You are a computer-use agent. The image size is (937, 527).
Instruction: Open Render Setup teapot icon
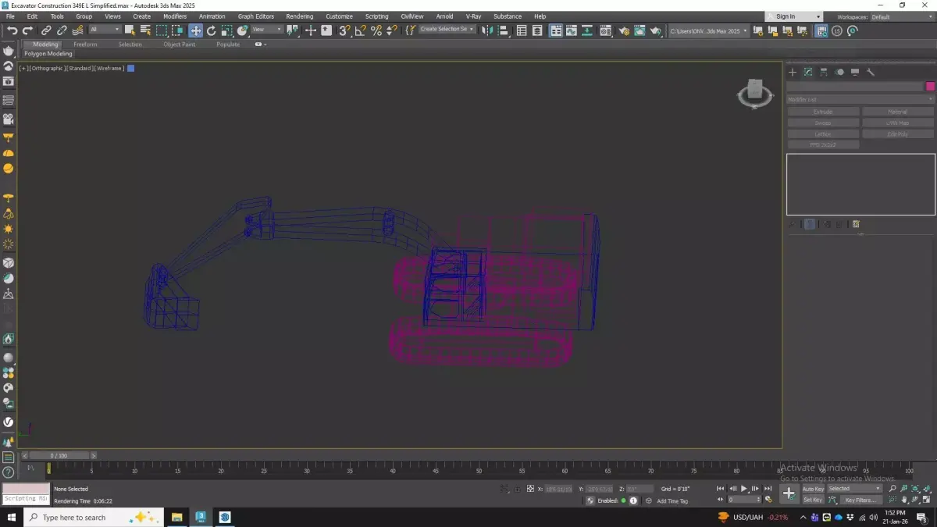(x=624, y=30)
